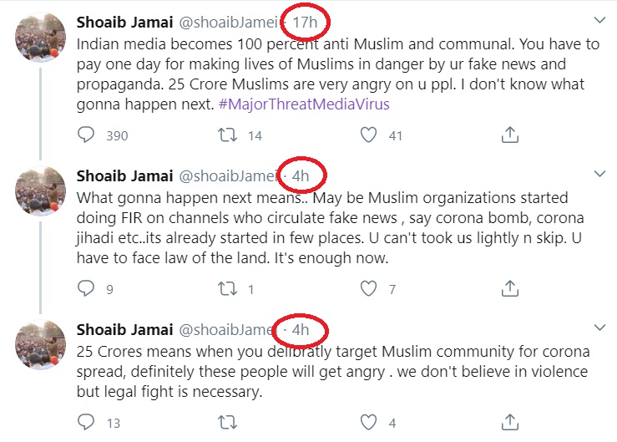Open the first tweet's more options chevron
This screenshot has width=617, height=442.
(599, 20)
